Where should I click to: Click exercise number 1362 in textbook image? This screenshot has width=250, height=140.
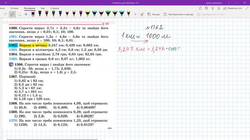coord(13,45)
